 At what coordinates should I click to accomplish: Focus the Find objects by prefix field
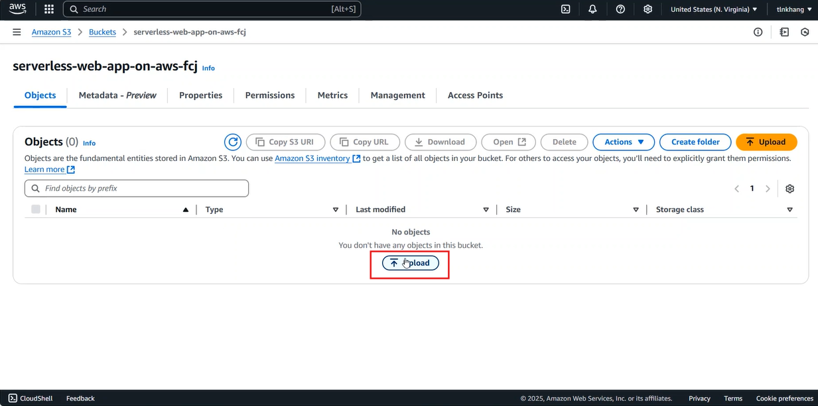(x=137, y=189)
